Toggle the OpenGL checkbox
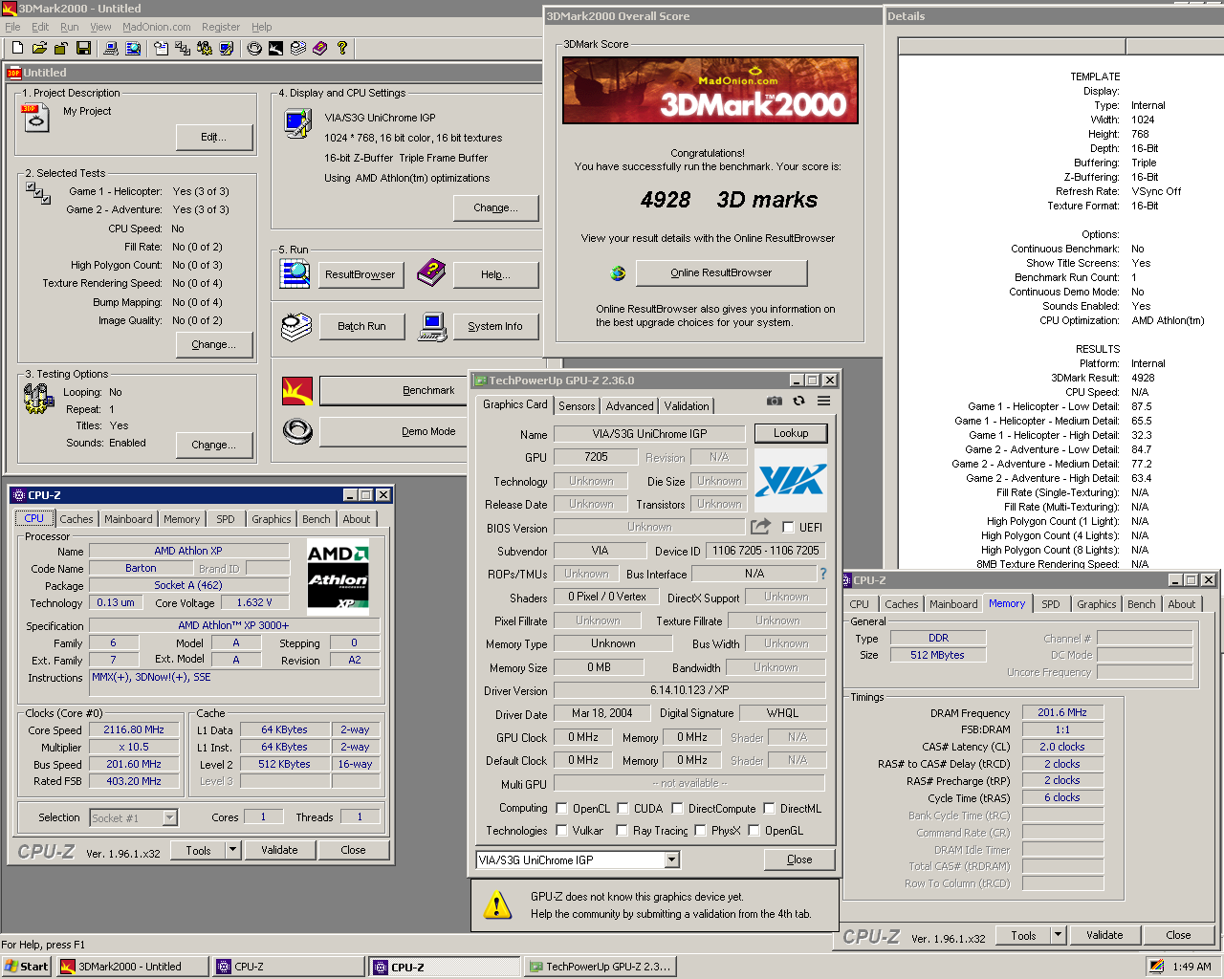Image resolution: width=1224 pixels, height=979 pixels. click(754, 830)
